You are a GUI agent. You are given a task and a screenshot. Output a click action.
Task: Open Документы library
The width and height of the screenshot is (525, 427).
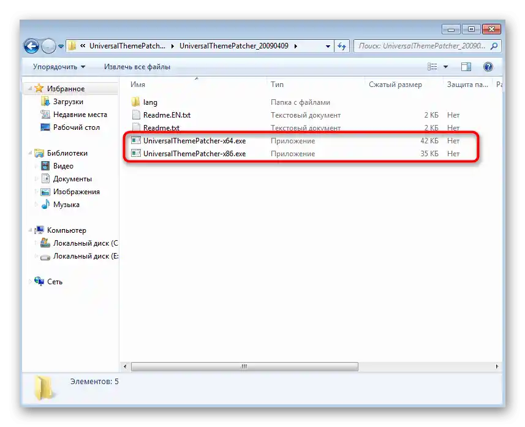(72, 179)
